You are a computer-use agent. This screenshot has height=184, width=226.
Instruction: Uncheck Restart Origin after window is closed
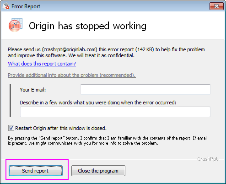tap(11, 128)
